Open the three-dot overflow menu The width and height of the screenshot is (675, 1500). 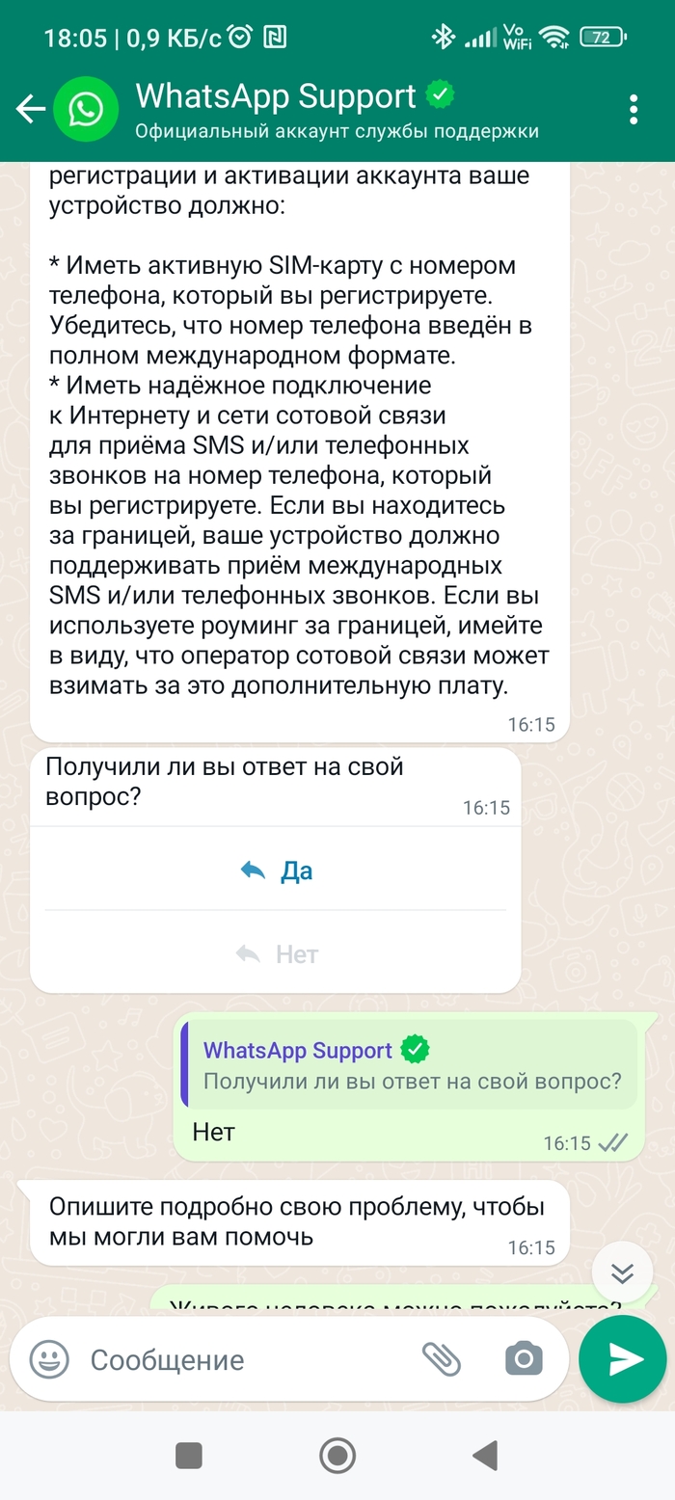(x=634, y=109)
